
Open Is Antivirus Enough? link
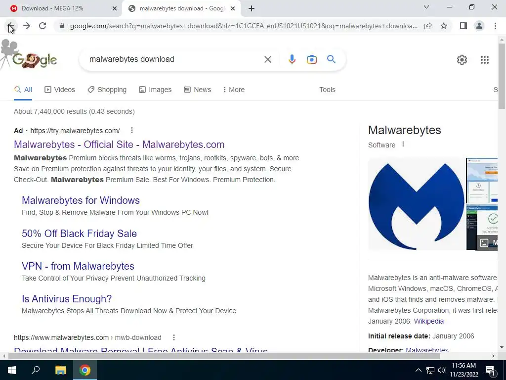(67, 299)
